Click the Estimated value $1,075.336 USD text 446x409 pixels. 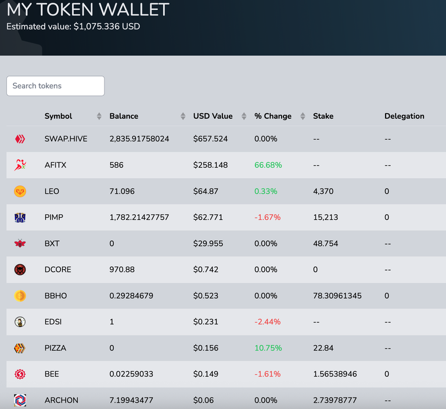(x=73, y=27)
